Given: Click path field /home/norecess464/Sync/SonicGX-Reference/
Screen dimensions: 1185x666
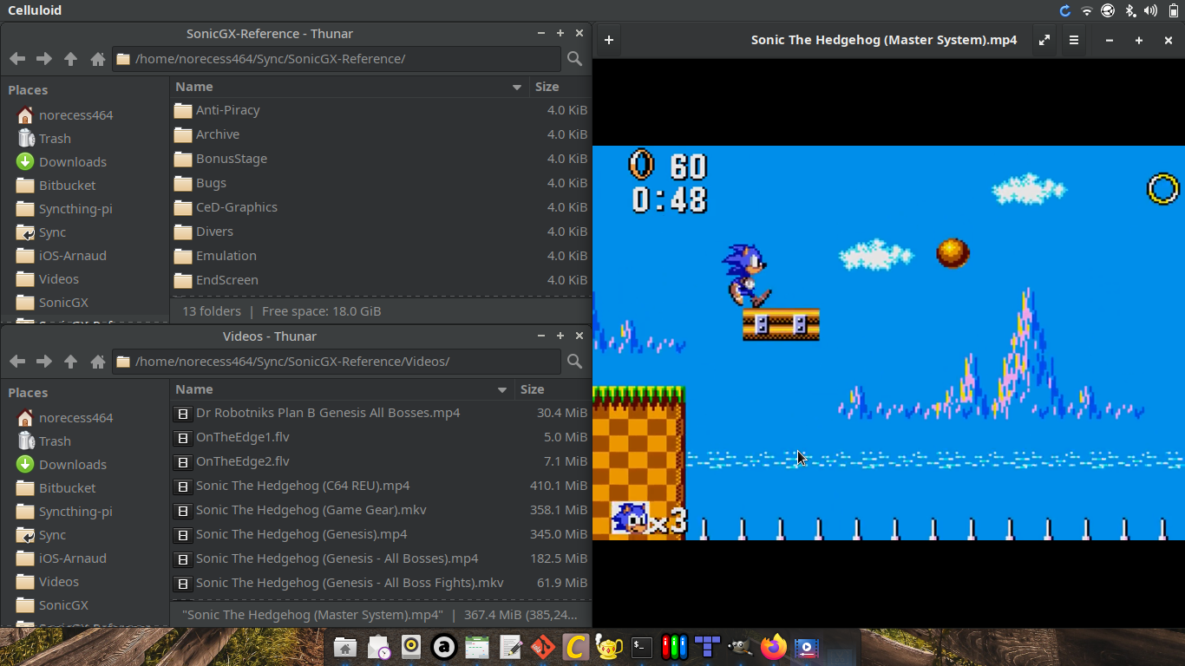Looking at the screenshot, I should [337, 59].
